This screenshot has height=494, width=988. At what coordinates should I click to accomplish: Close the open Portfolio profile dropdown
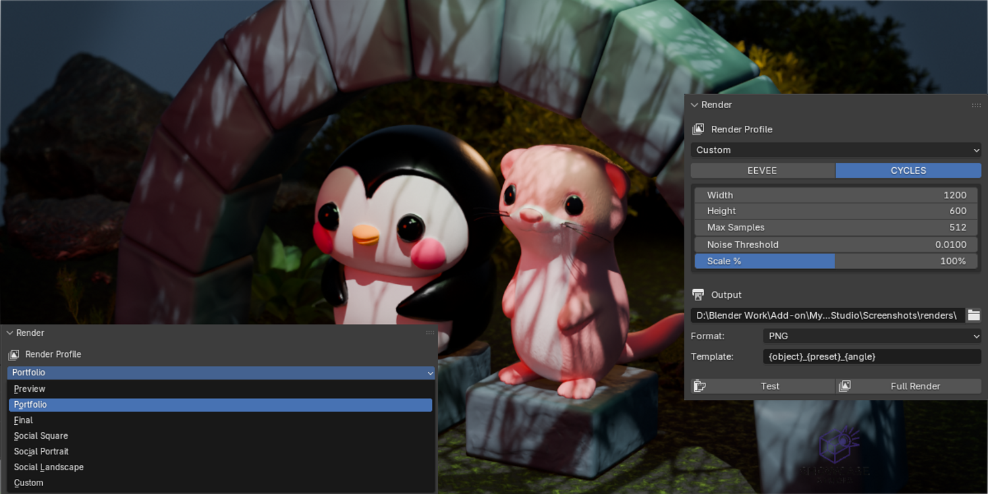221,373
